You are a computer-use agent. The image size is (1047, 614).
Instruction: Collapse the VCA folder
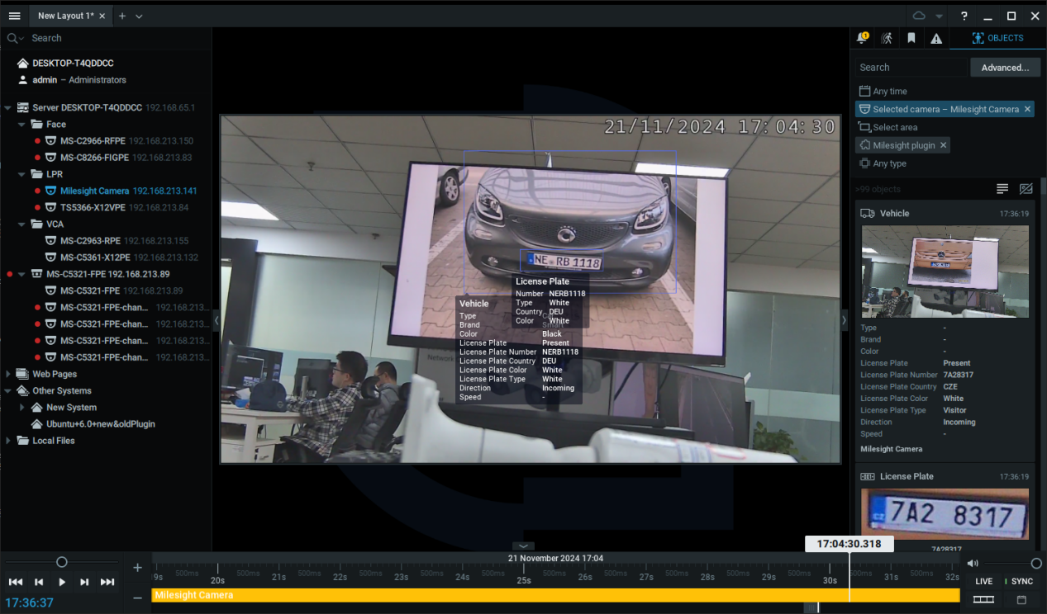[x=23, y=224]
